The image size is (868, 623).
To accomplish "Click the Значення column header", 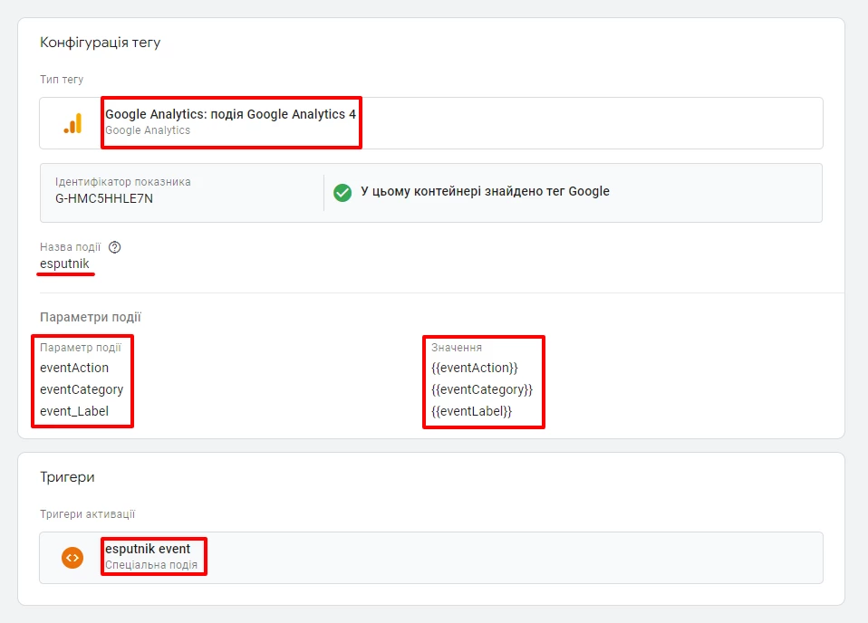I will point(457,348).
